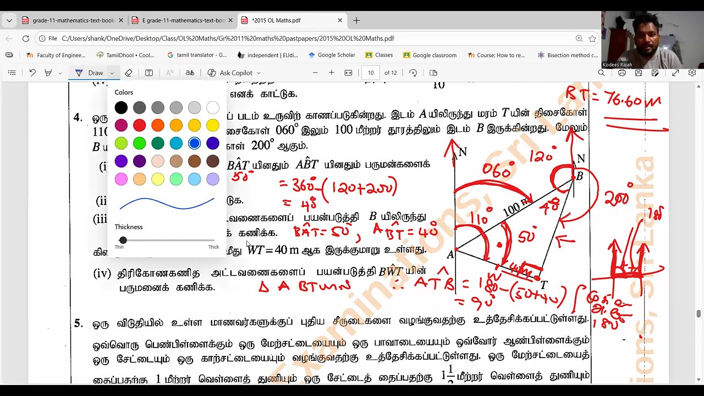
Task: Open Highlight tool color options arrow
Action: [60, 73]
